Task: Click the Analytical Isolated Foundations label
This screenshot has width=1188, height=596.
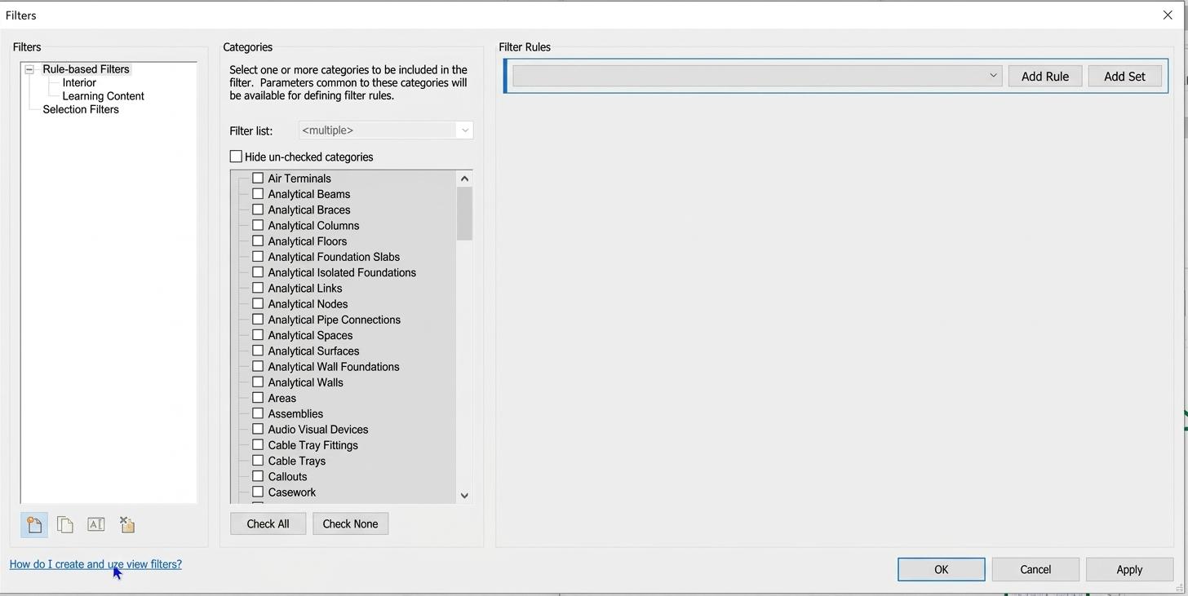Action: tap(342, 272)
